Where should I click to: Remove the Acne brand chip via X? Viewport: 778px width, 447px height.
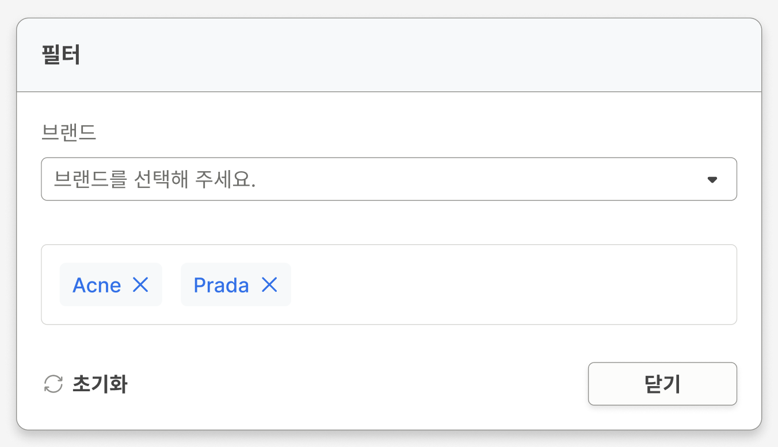tap(140, 285)
